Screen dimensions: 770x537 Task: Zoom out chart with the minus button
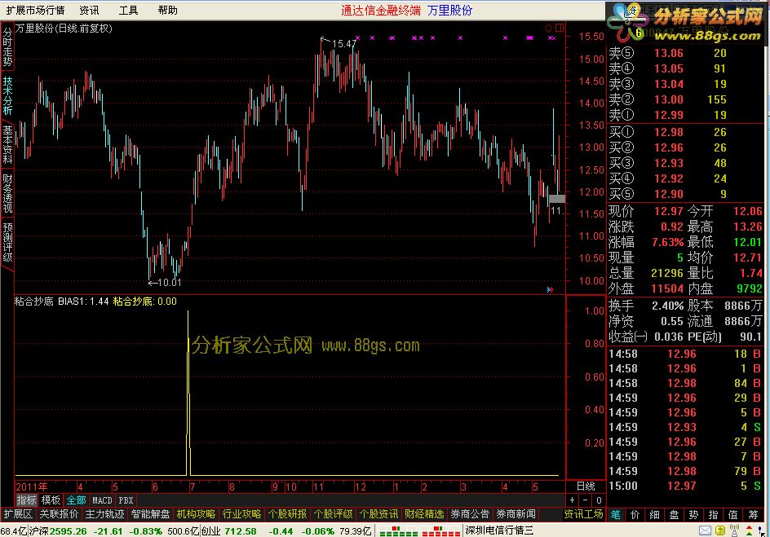pos(585,500)
